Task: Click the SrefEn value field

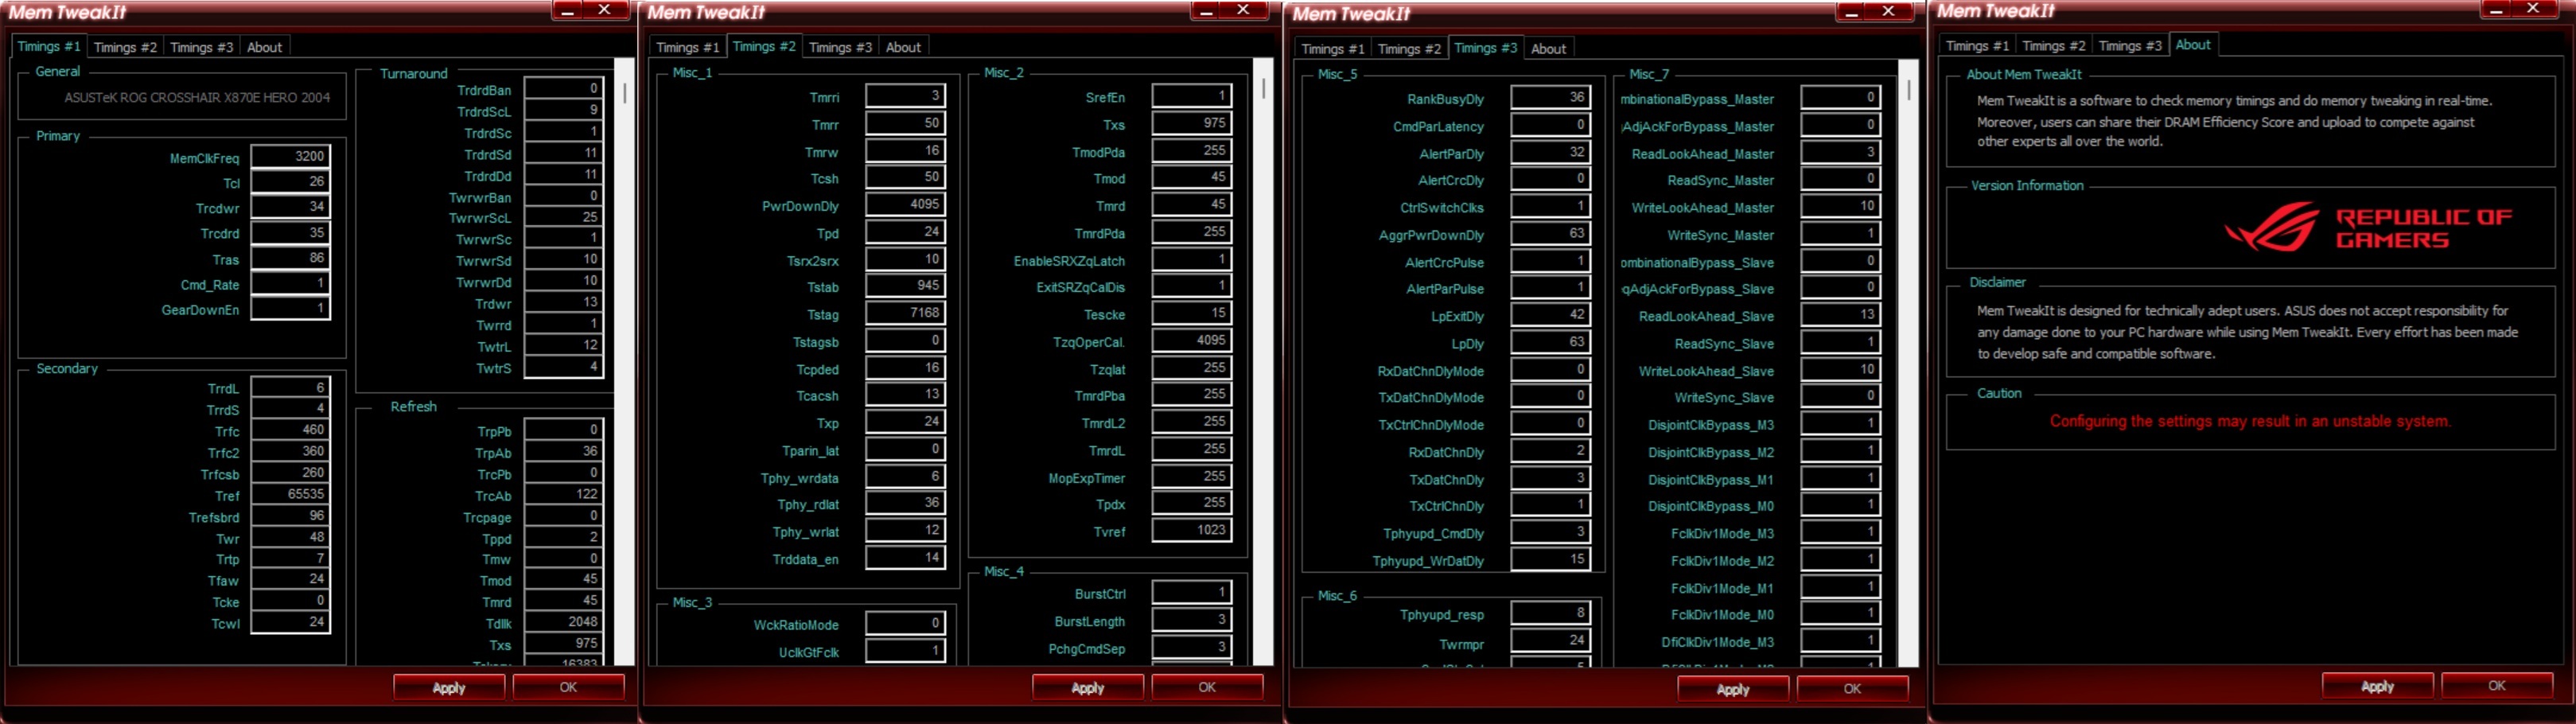Action: (x=1191, y=96)
